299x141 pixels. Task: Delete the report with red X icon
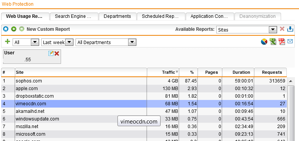tap(282, 29)
